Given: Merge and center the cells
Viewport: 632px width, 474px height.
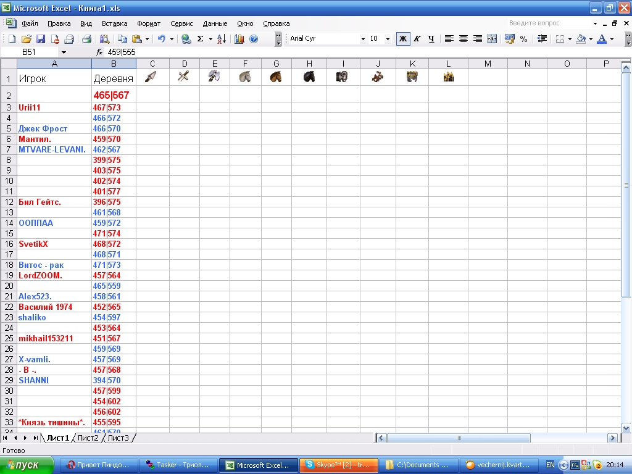Looking at the screenshot, I should tap(492, 39).
